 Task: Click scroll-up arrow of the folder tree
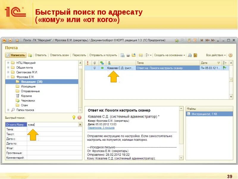click(x=80, y=63)
